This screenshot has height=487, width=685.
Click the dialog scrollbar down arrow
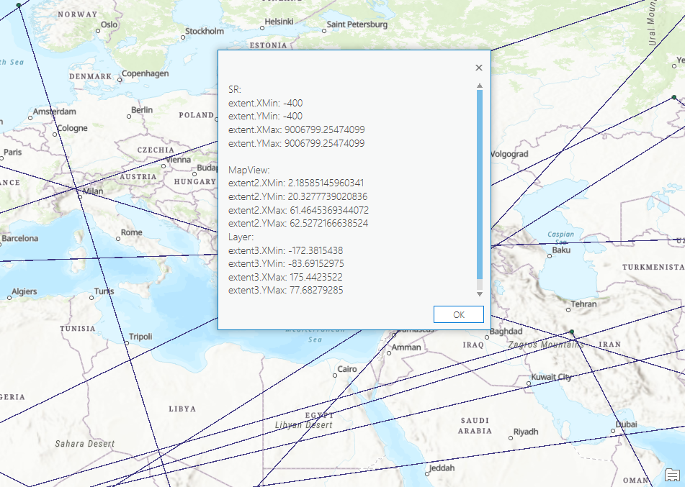(x=479, y=294)
